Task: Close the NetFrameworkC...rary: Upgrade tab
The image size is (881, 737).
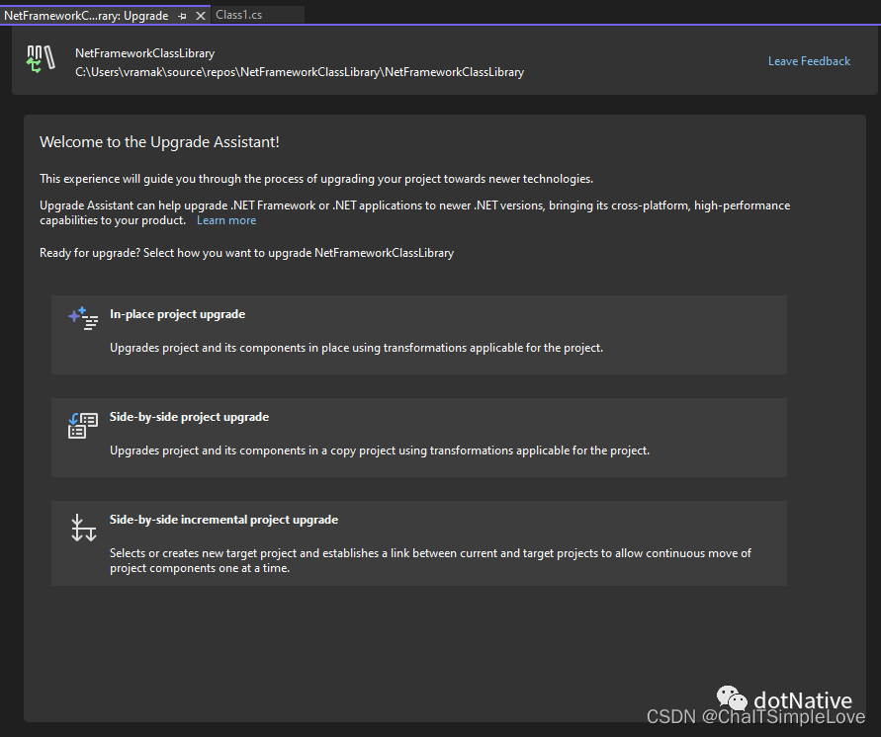Action: pyautogui.click(x=200, y=16)
